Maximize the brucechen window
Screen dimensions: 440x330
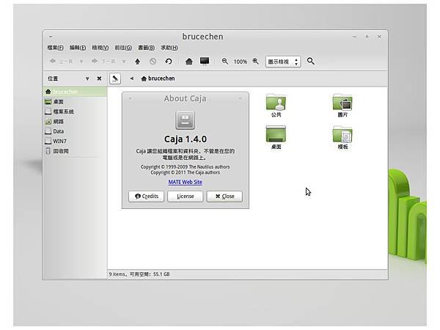coord(367,37)
